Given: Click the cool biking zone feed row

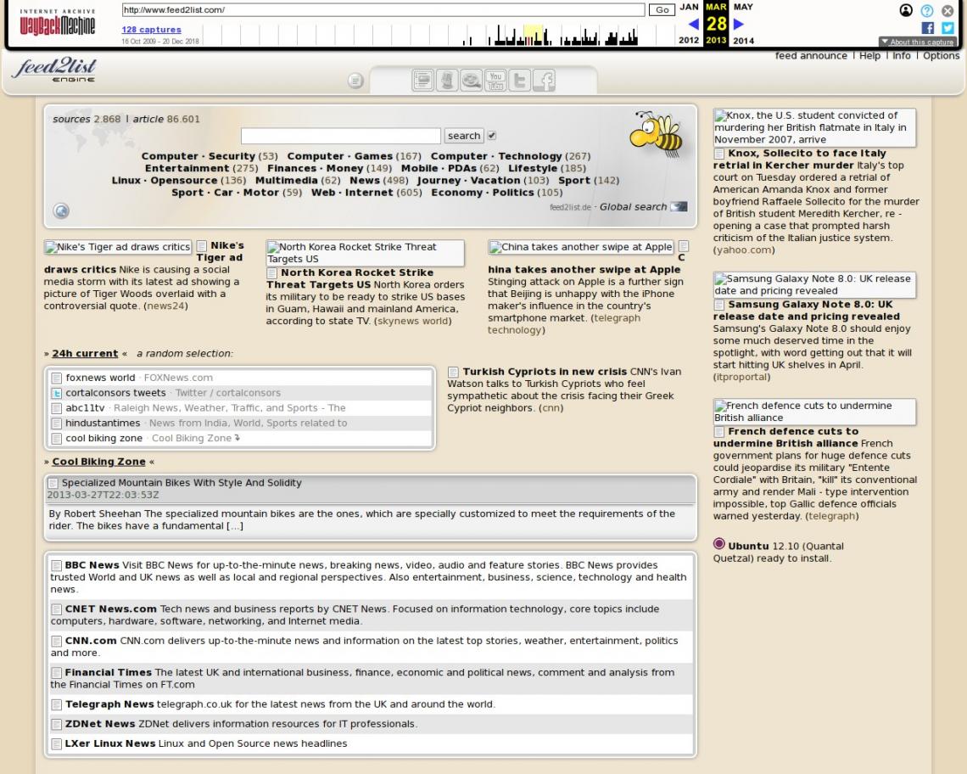Looking at the screenshot, I should 241,438.
